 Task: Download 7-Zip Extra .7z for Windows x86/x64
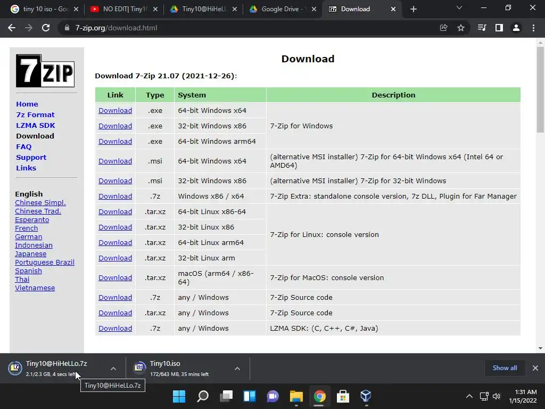coord(115,196)
